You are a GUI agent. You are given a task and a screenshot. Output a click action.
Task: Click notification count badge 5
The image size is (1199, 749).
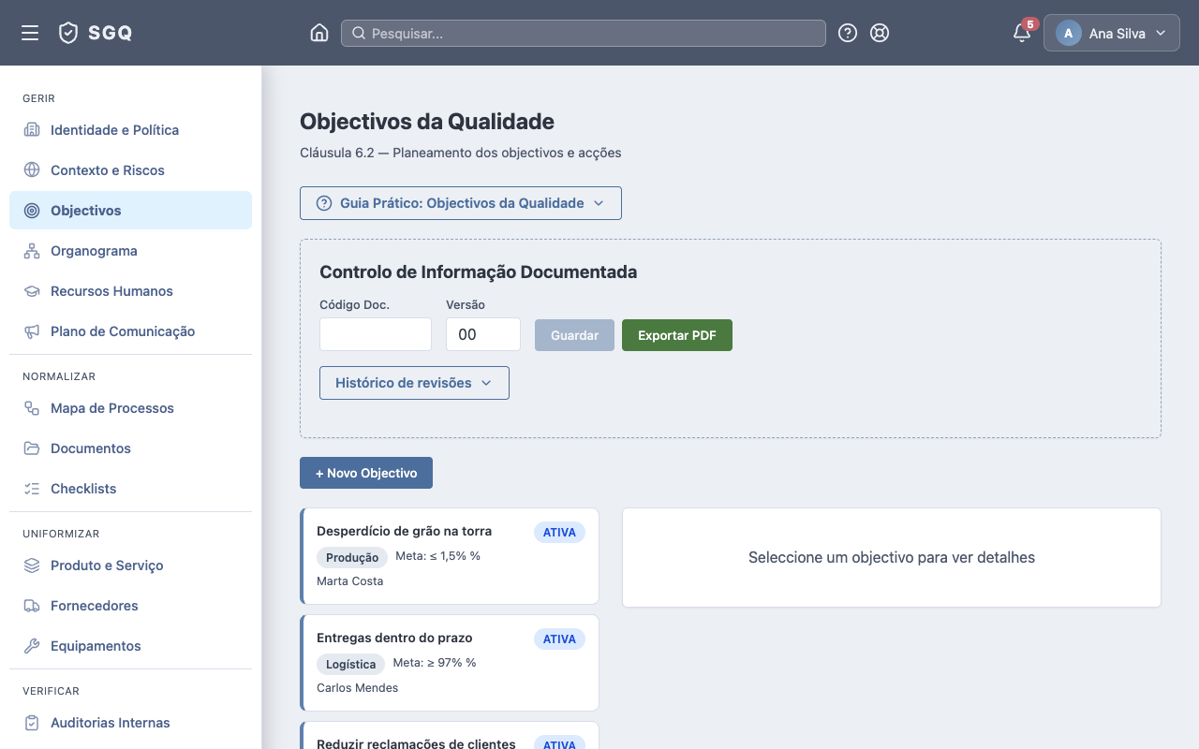click(x=1030, y=24)
